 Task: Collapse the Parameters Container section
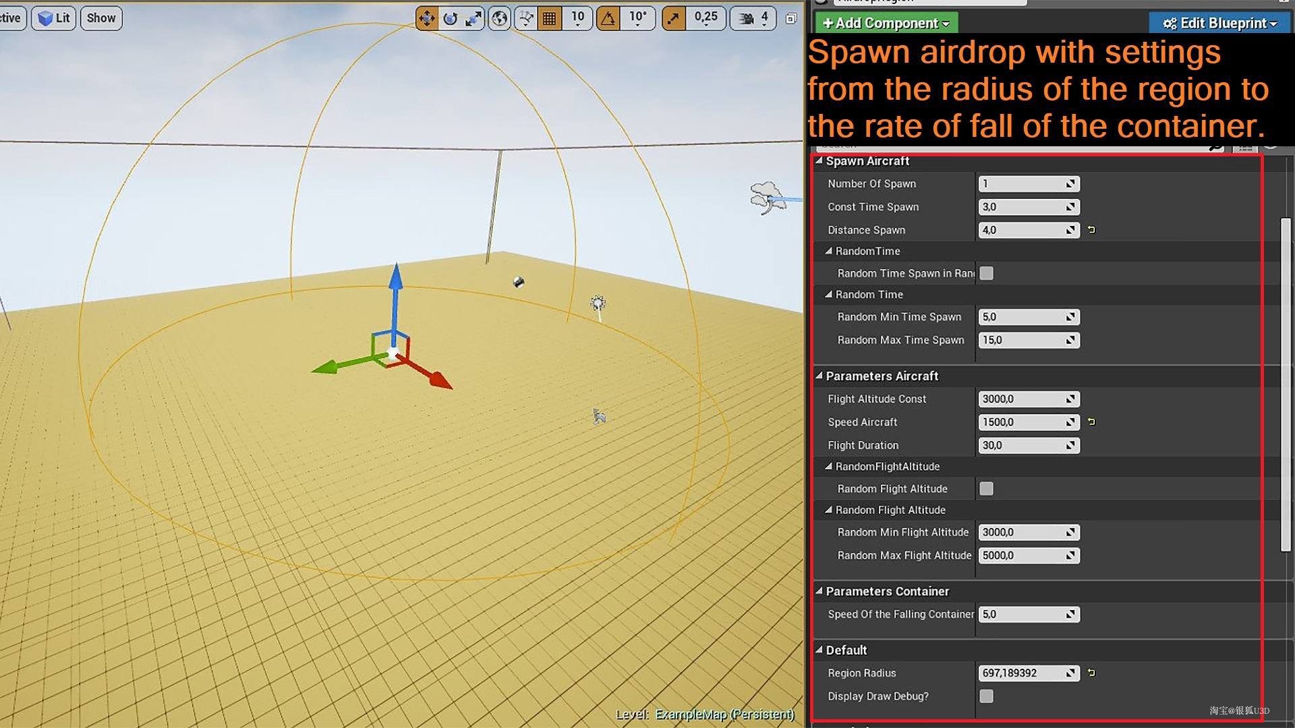[819, 591]
